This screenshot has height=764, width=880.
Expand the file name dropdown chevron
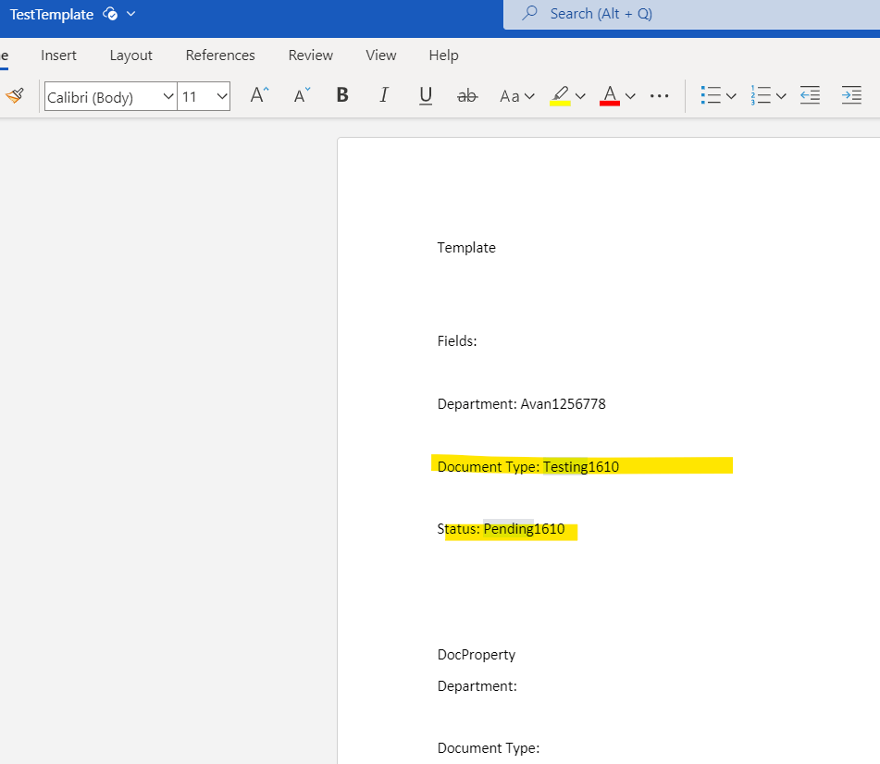(130, 14)
